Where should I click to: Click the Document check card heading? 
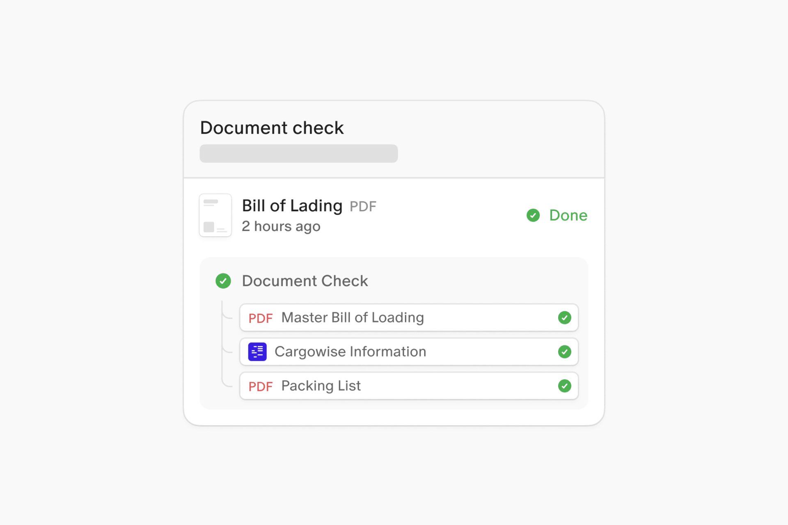coord(272,128)
